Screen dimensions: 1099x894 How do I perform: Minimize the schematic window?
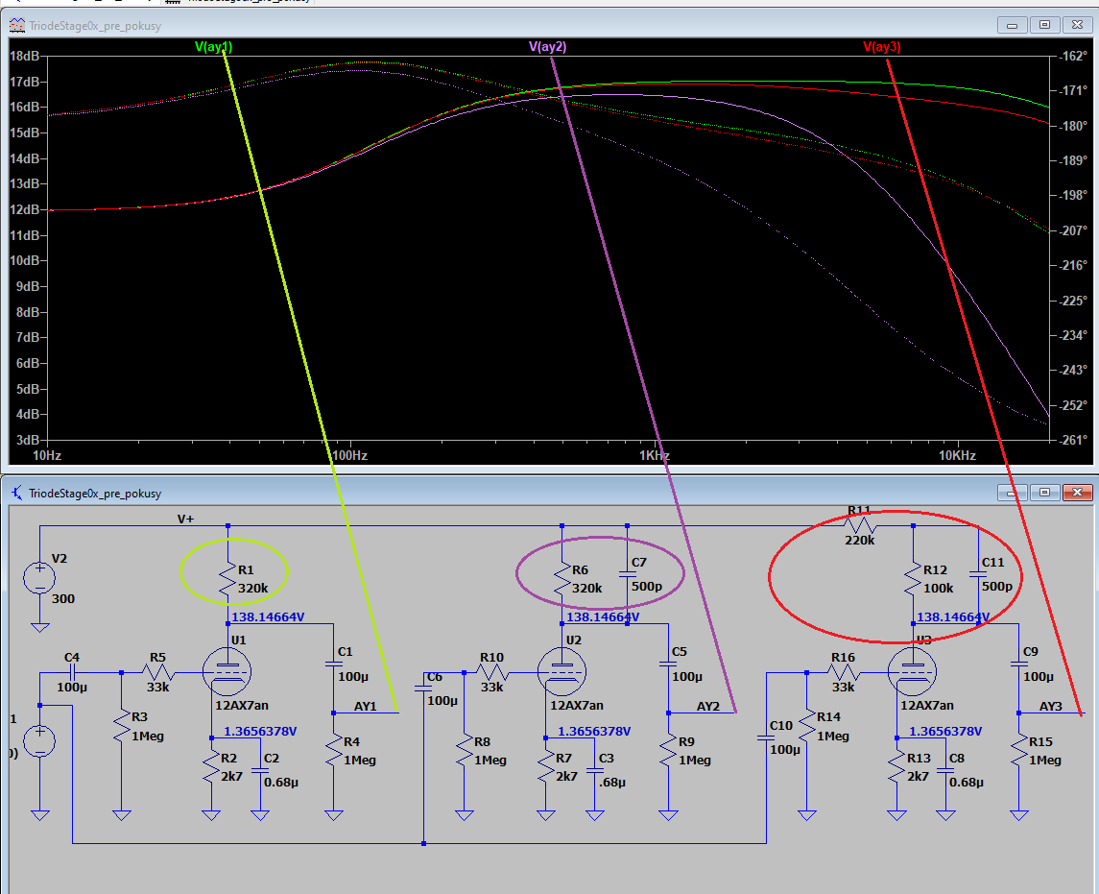(x=1014, y=493)
